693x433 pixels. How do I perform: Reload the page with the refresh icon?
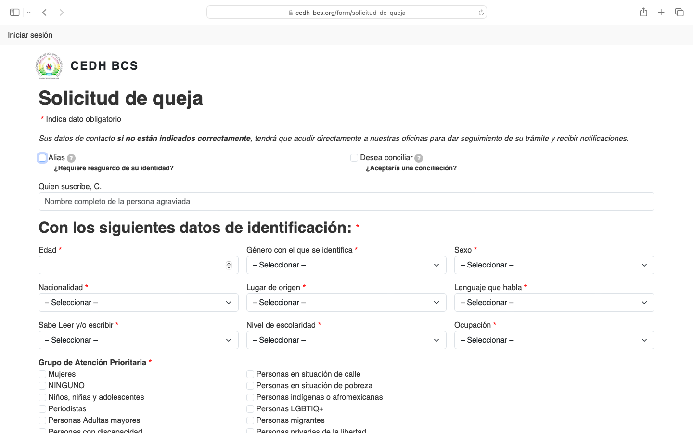(481, 13)
